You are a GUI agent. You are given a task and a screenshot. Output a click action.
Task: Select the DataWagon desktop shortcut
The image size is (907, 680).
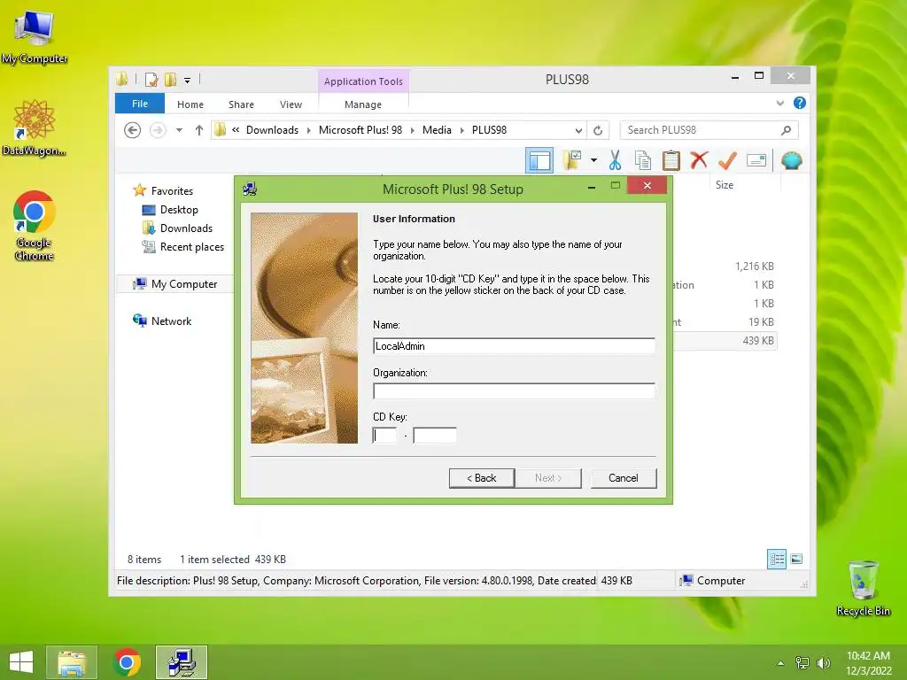point(35,127)
